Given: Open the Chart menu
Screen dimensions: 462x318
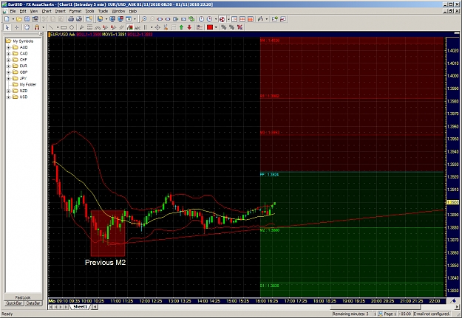Looking at the screenshot, I should (x=47, y=11).
